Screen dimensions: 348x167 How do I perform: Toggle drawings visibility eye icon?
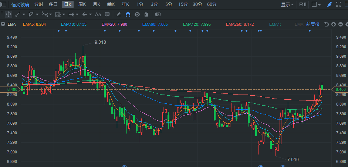(x=137, y=14)
